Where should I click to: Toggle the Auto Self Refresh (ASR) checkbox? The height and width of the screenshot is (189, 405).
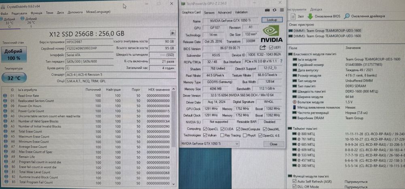click(x=295, y=182)
